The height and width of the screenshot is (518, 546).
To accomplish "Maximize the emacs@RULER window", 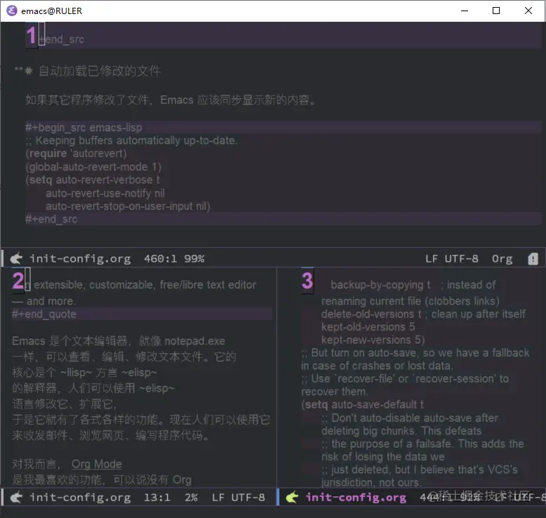I will [496, 11].
